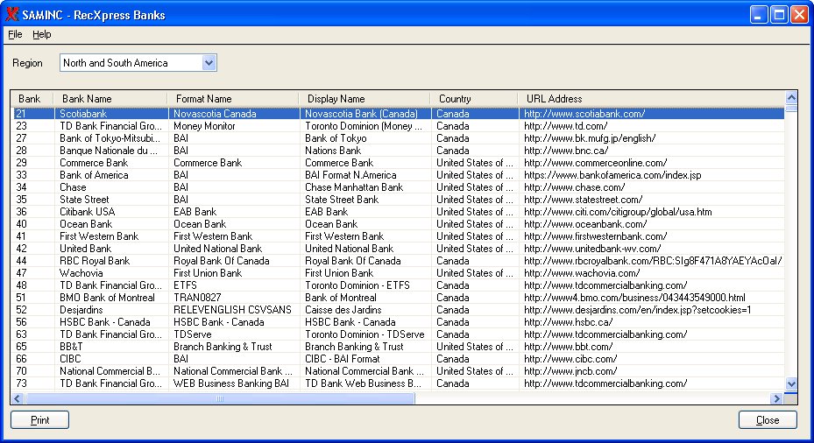Select the BMO Bank of Montreal row
Image resolution: width=814 pixels, height=443 pixels.
pyautogui.click(x=399, y=298)
